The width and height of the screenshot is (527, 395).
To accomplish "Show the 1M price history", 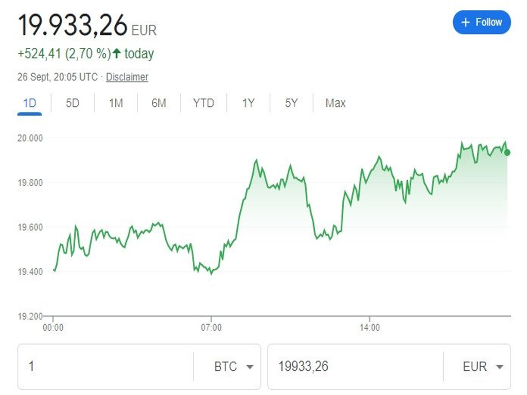I will (x=116, y=103).
